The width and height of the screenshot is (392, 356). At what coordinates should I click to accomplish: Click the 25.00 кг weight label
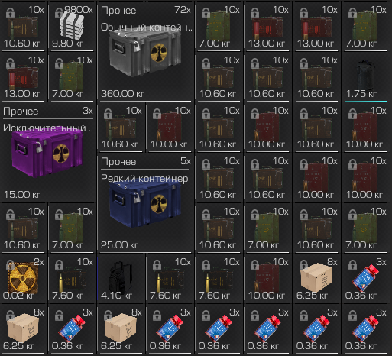[x=119, y=245]
